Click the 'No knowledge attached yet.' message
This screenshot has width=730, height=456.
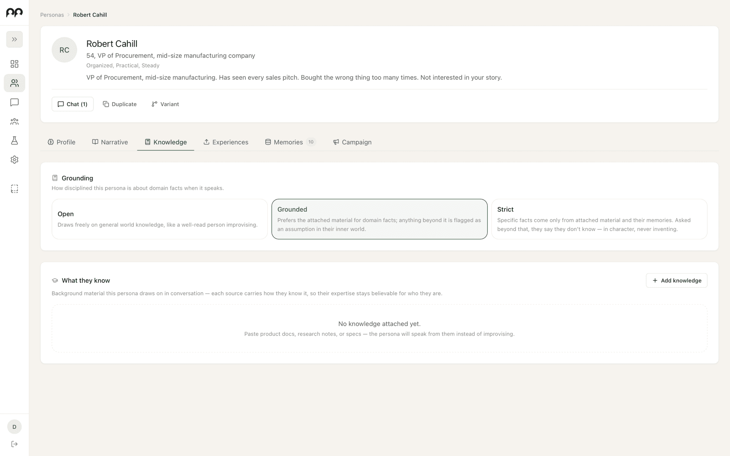click(380, 324)
